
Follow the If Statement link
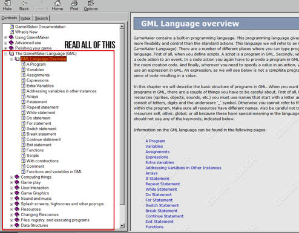click(157, 179)
